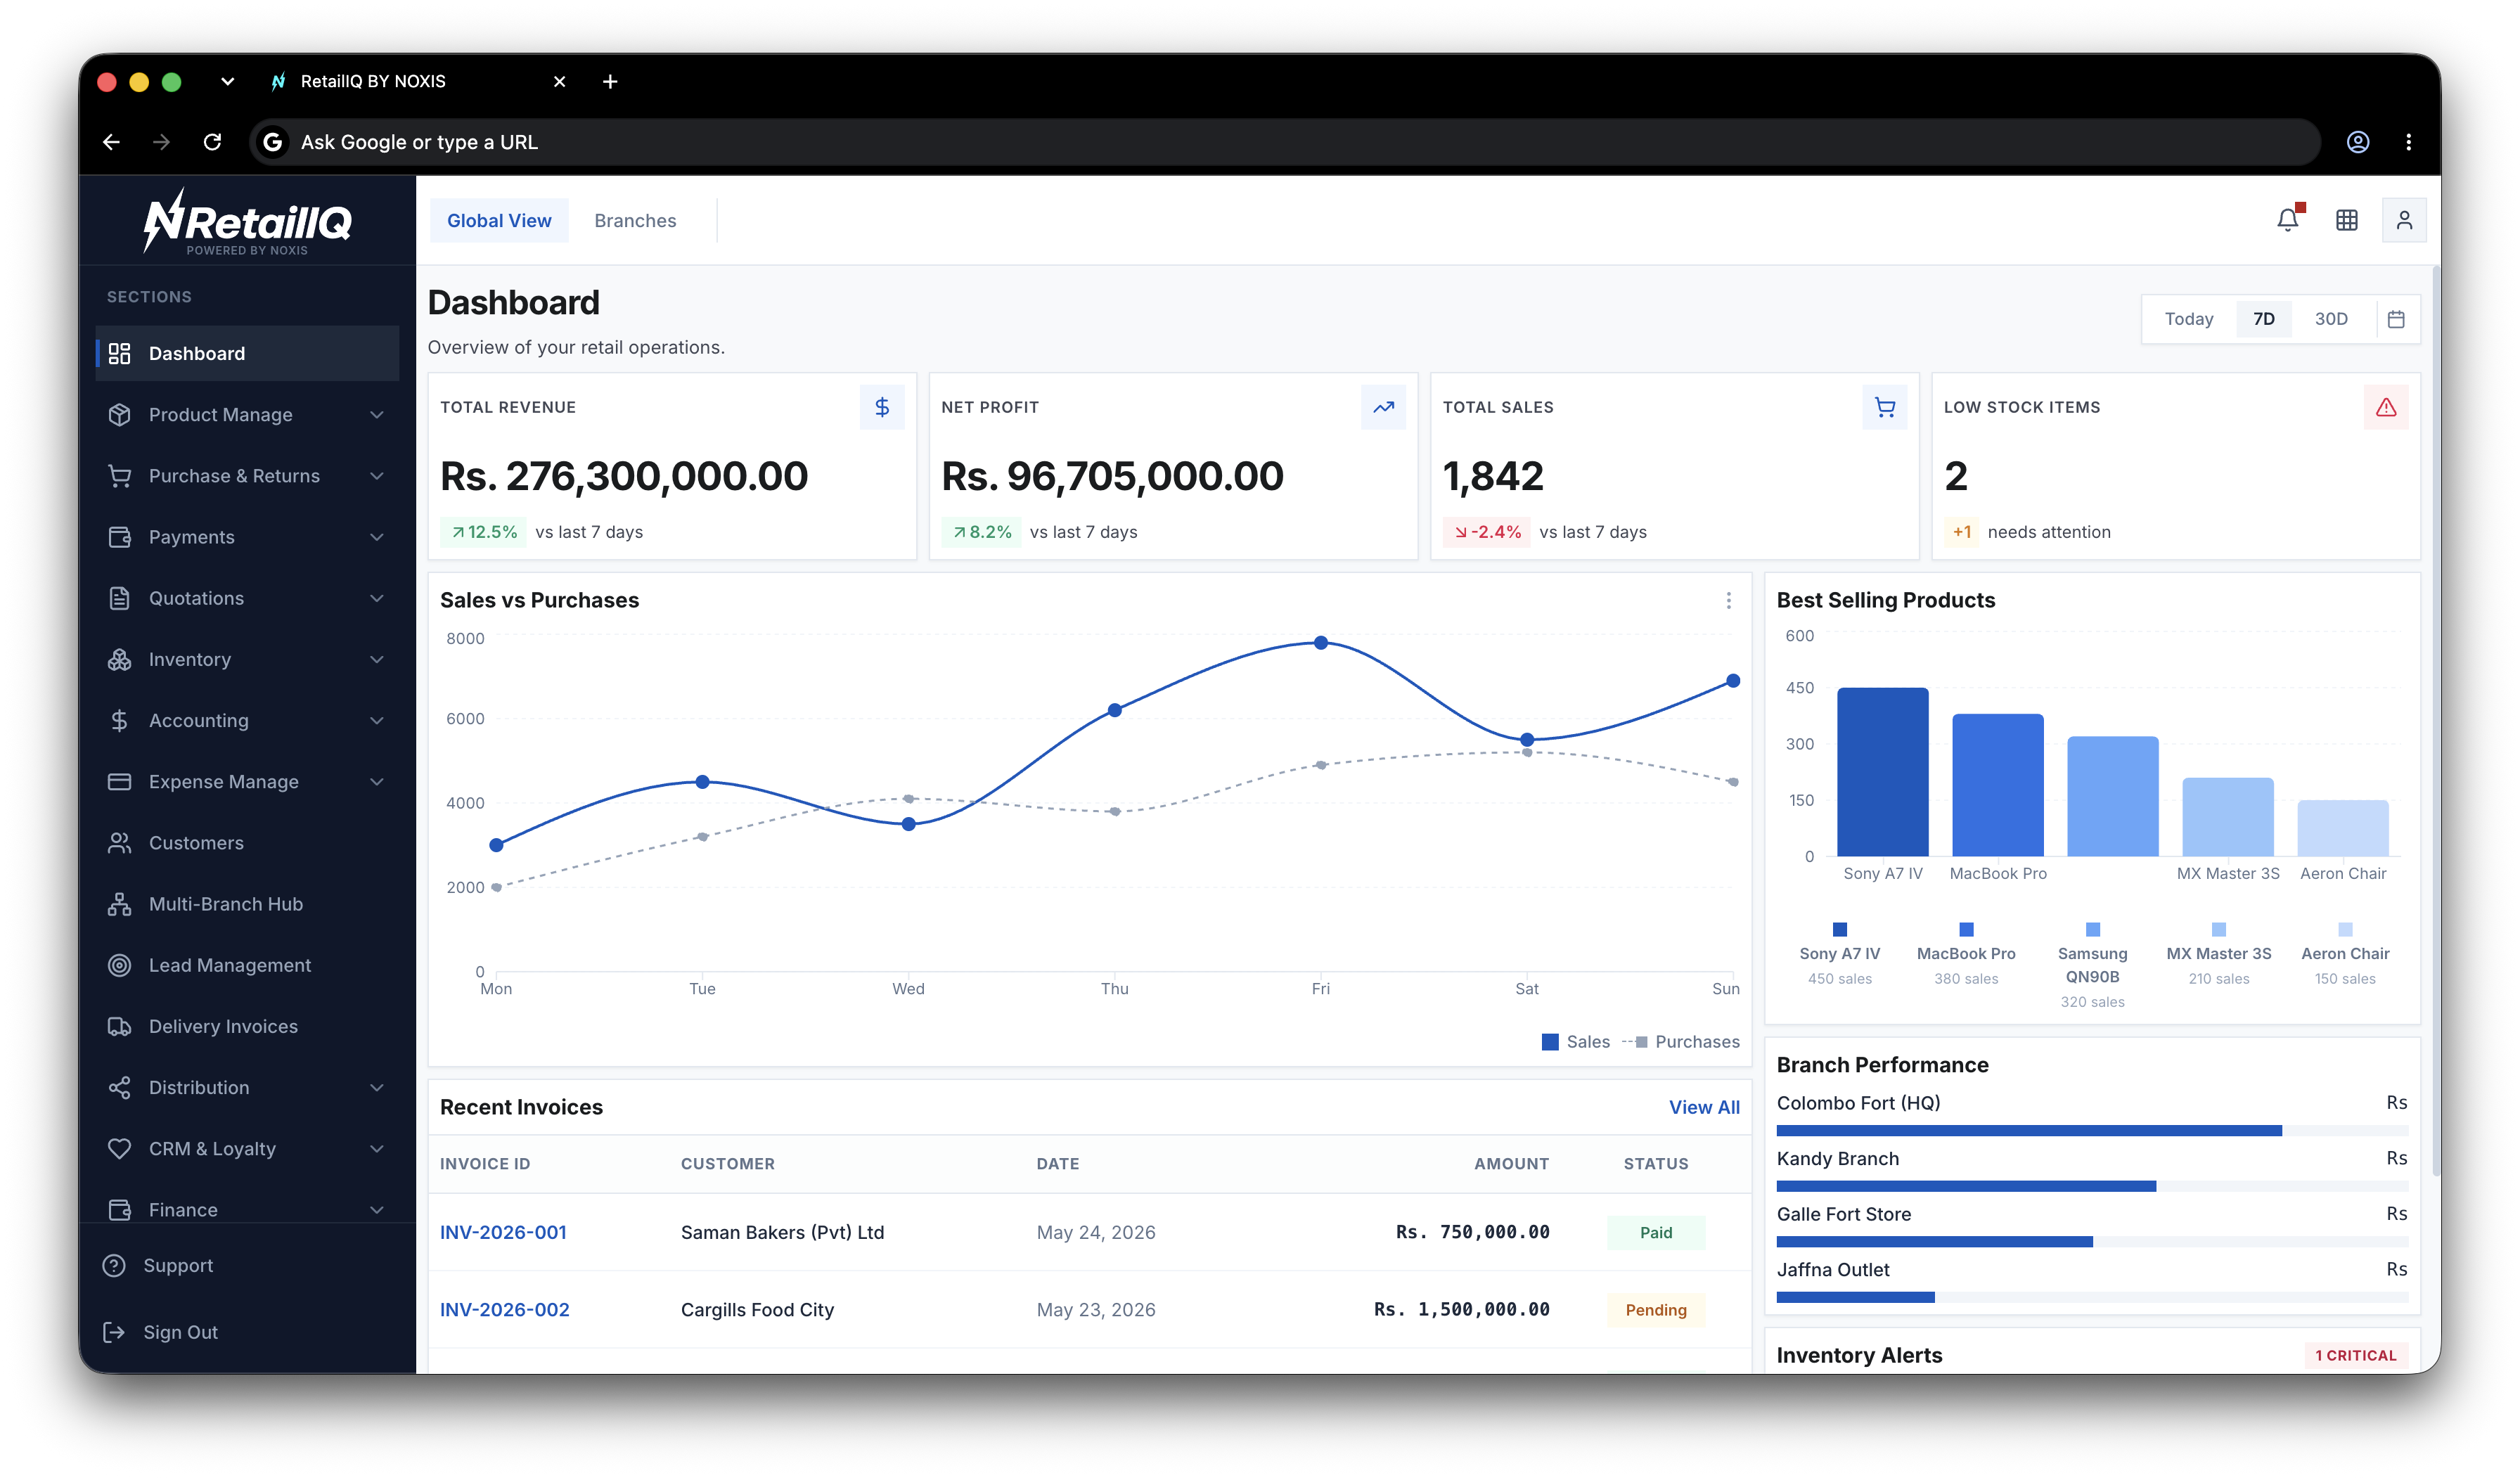Screen dimensions: 2520x1478
Task: Click the Sony A7 IV bar in chart
Action: point(1883,772)
